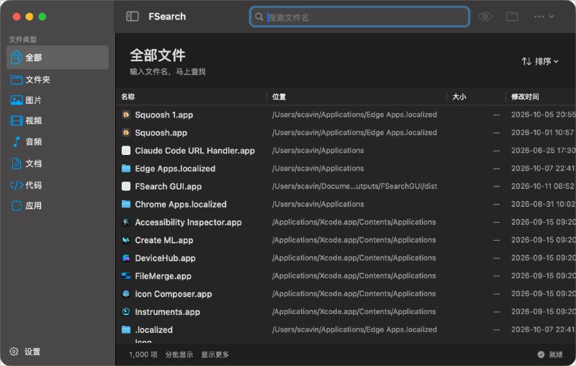The image size is (576, 366).
Task: Select the Icon Composer.app file name
Action: (x=174, y=294)
